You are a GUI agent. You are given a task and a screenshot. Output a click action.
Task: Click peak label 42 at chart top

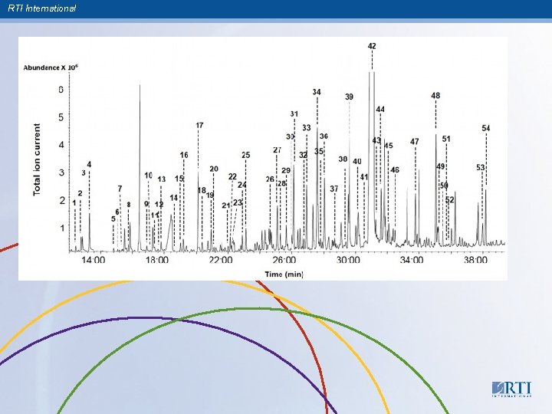pos(372,46)
